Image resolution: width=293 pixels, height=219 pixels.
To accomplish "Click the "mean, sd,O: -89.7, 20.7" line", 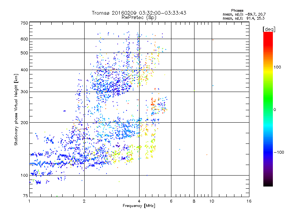I will point(244,14).
